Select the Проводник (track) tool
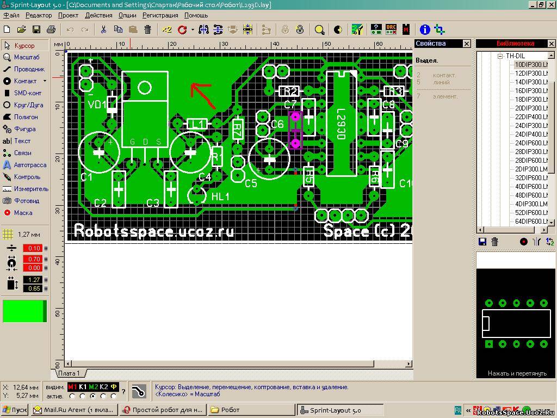The height and width of the screenshot is (418, 557). 23,69
